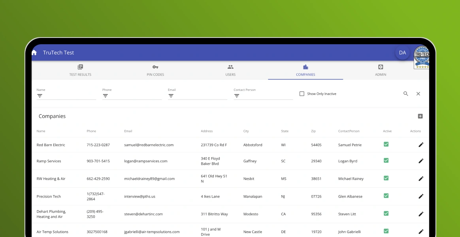
Task: Click contact Glen Albanese
Action: coord(350,197)
